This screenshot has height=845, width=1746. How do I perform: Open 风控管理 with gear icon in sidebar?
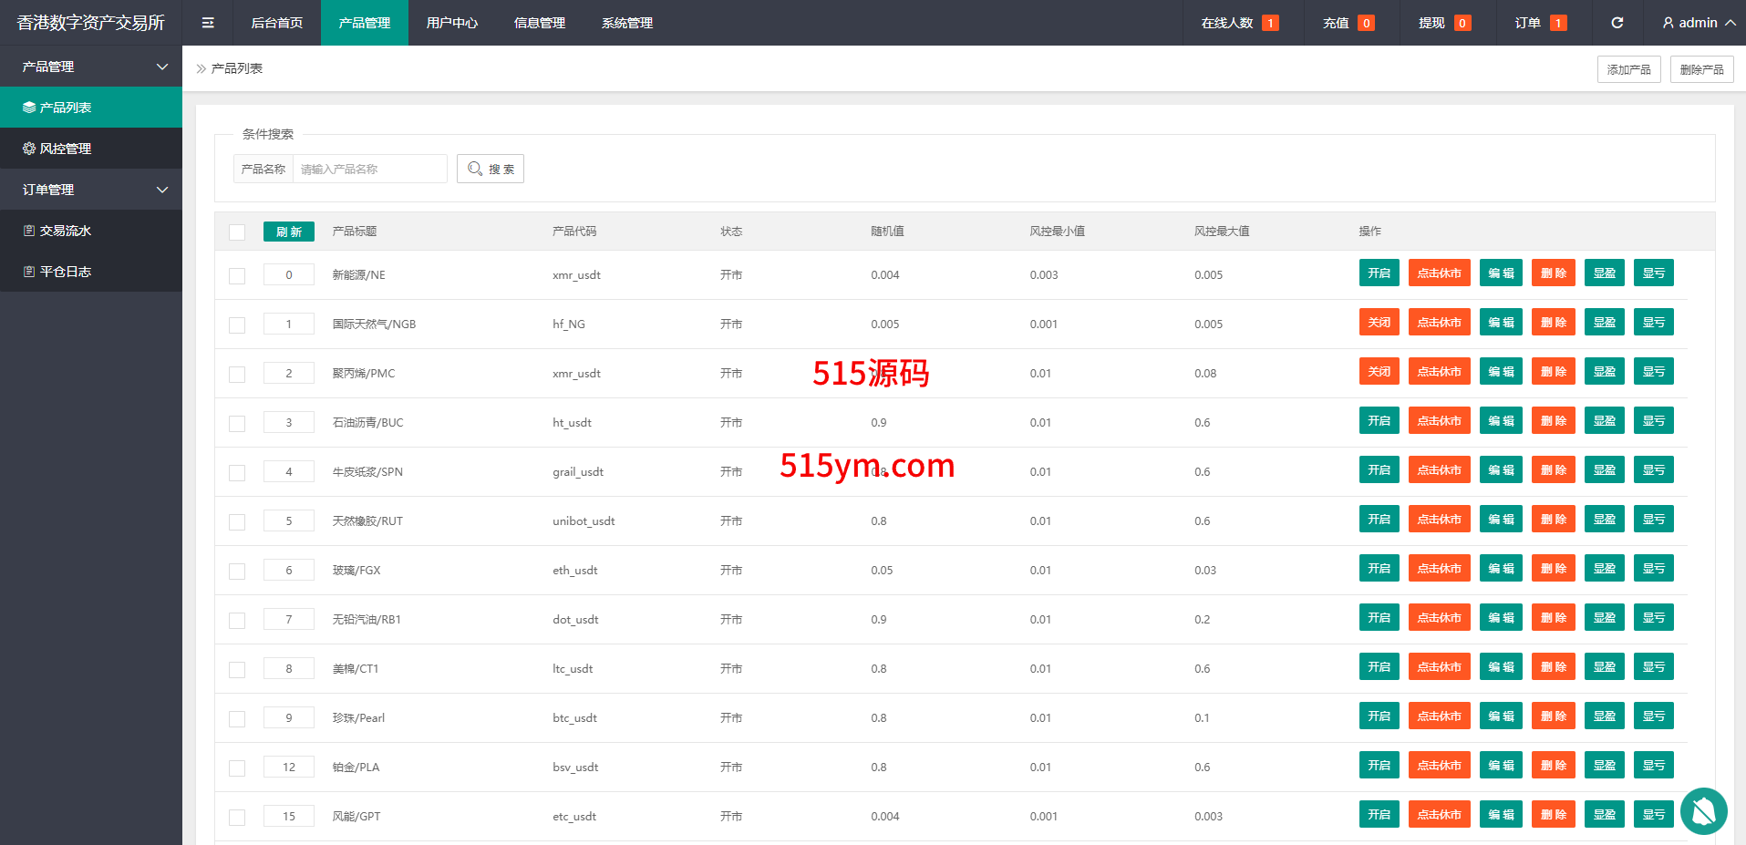[x=91, y=149]
